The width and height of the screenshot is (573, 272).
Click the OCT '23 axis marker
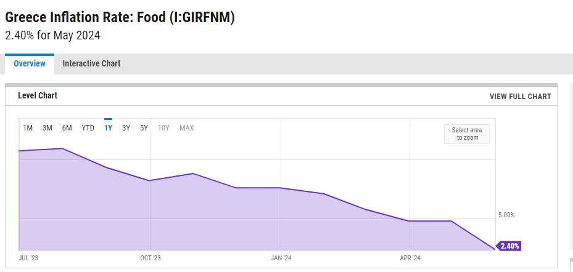pos(150,258)
